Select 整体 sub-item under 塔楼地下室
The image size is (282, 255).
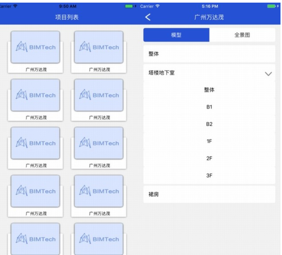coord(209,90)
